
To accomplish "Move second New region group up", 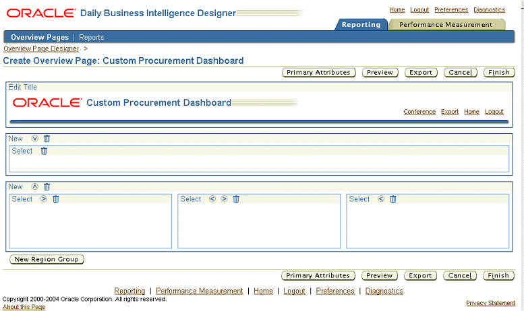I will (35, 186).
